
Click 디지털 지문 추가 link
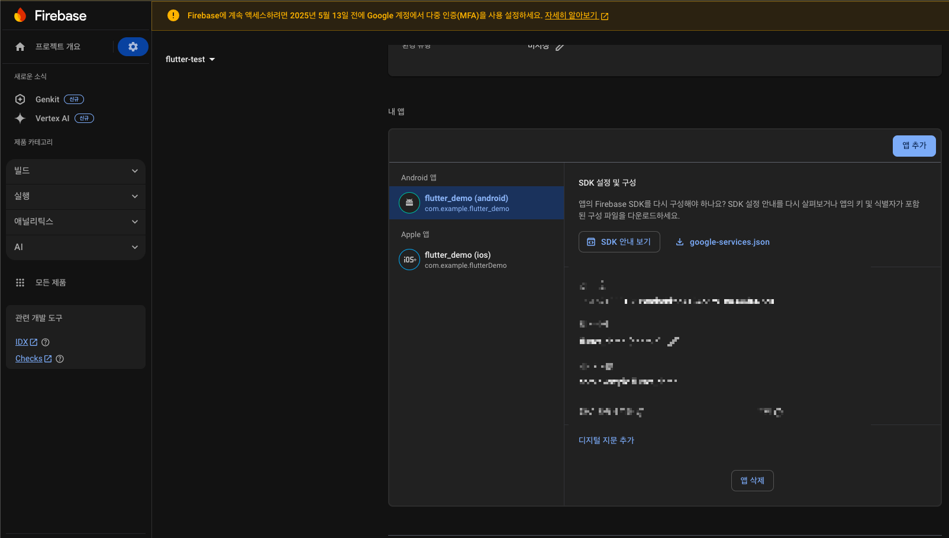606,440
